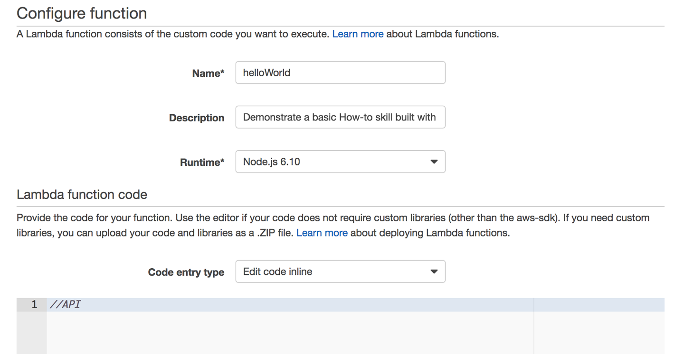
Task: Expand the Code entry type dropdown
Action: point(332,272)
